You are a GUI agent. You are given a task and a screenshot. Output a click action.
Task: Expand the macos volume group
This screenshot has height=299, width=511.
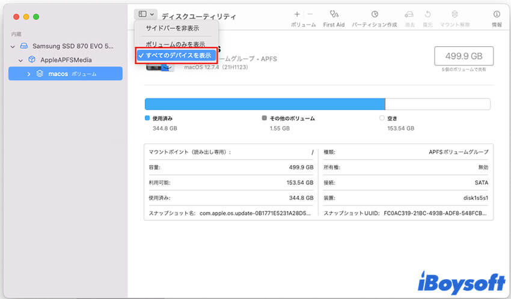pyautogui.click(x=29, y=74)
